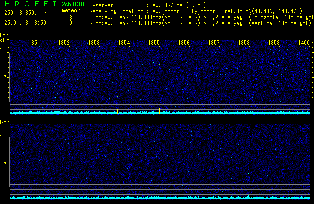314x204 pixels.
Task: Select the 1359 time marker
Action: click(x=274, y=43)
